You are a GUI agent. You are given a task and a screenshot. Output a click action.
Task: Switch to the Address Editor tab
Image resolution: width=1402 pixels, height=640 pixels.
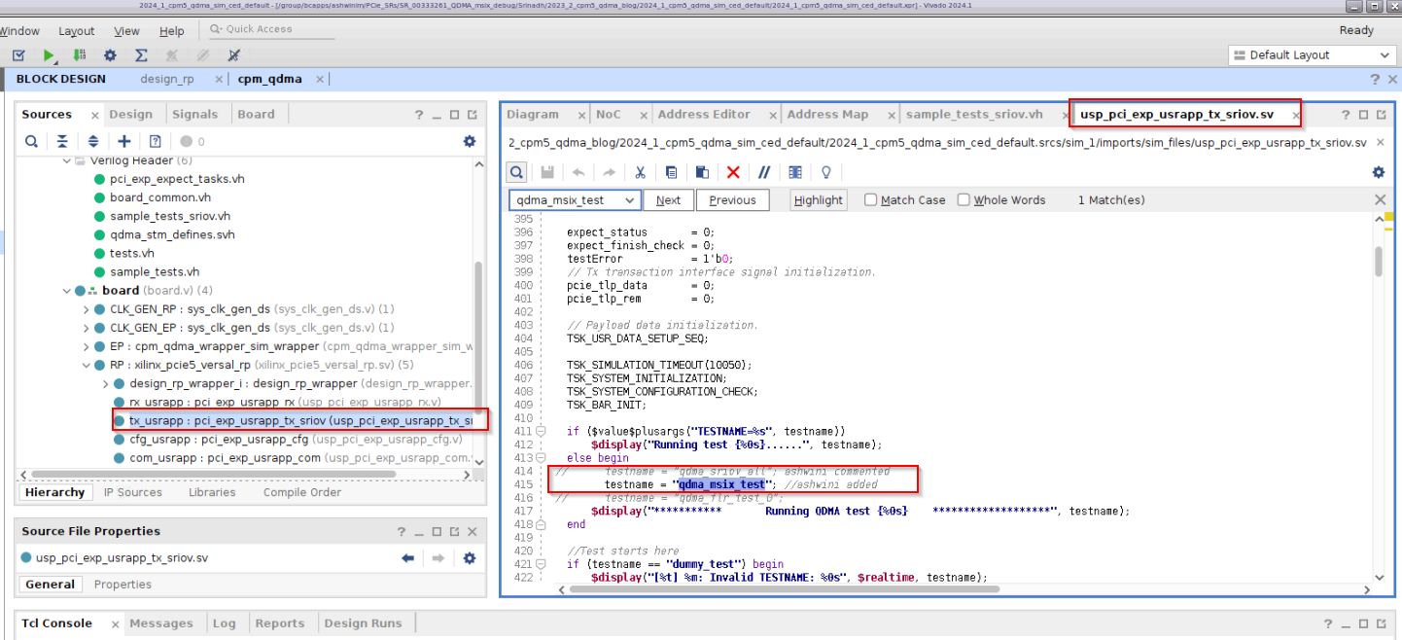click(x=704, y=114)
